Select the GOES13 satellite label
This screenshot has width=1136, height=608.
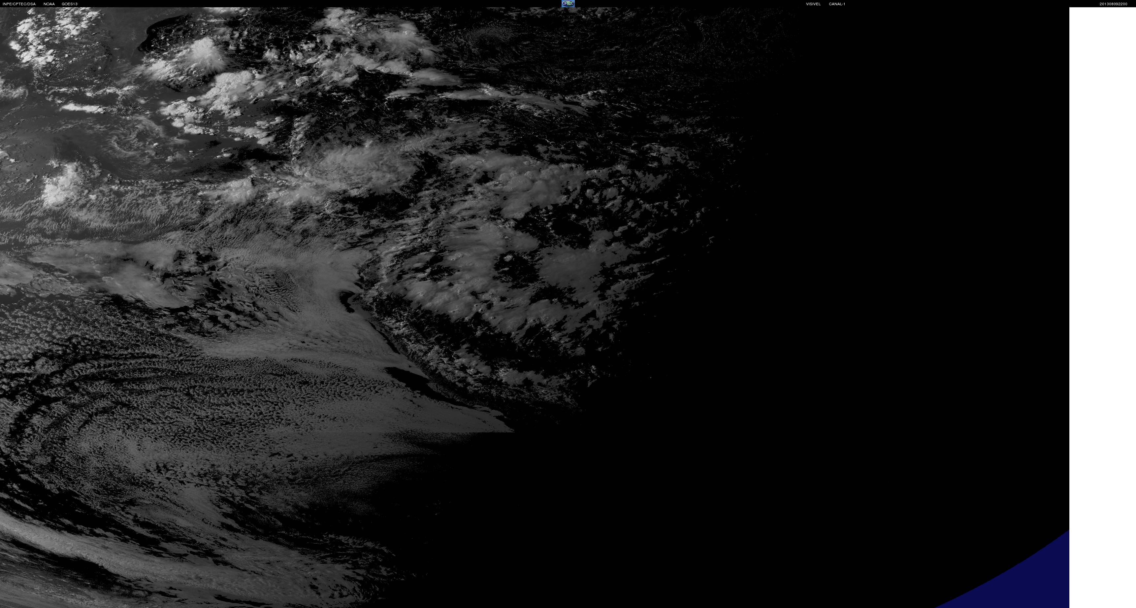point(70,4)
